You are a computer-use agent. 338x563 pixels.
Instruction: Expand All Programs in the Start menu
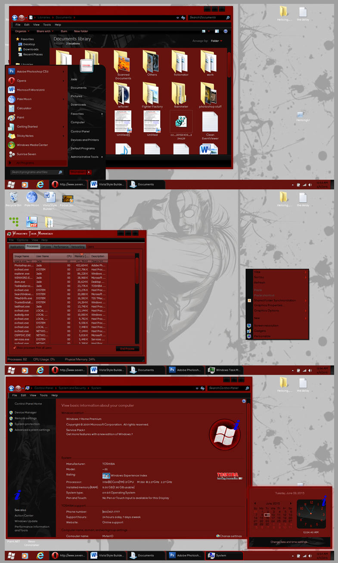point(37,163)
